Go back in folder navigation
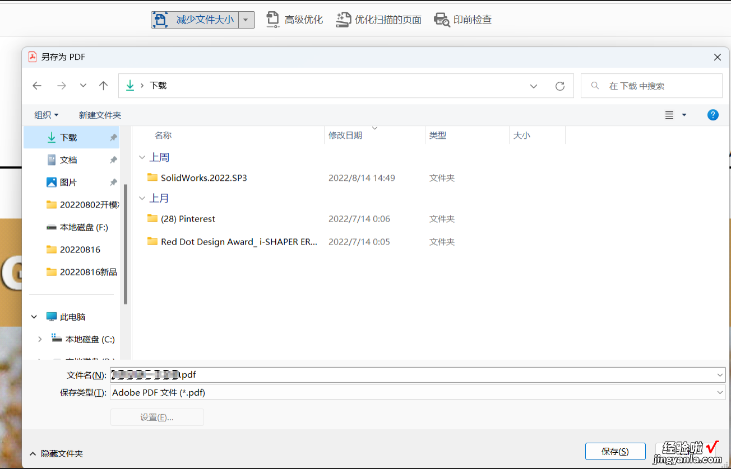The height and width of the screenshot is (469, 731). [x=37, y=86]
